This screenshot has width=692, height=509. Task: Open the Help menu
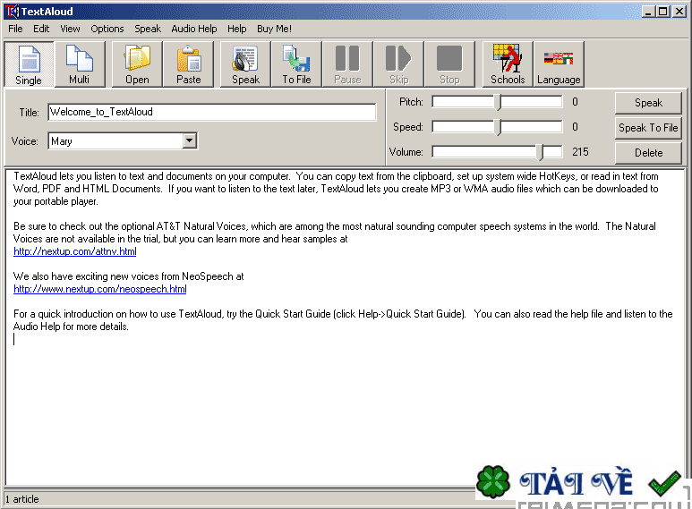(237, 29)
